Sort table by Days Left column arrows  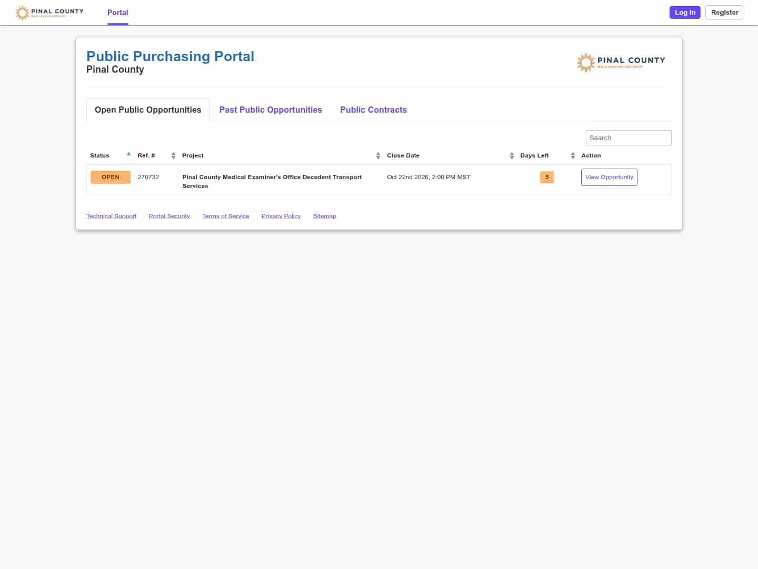point(573,155)
